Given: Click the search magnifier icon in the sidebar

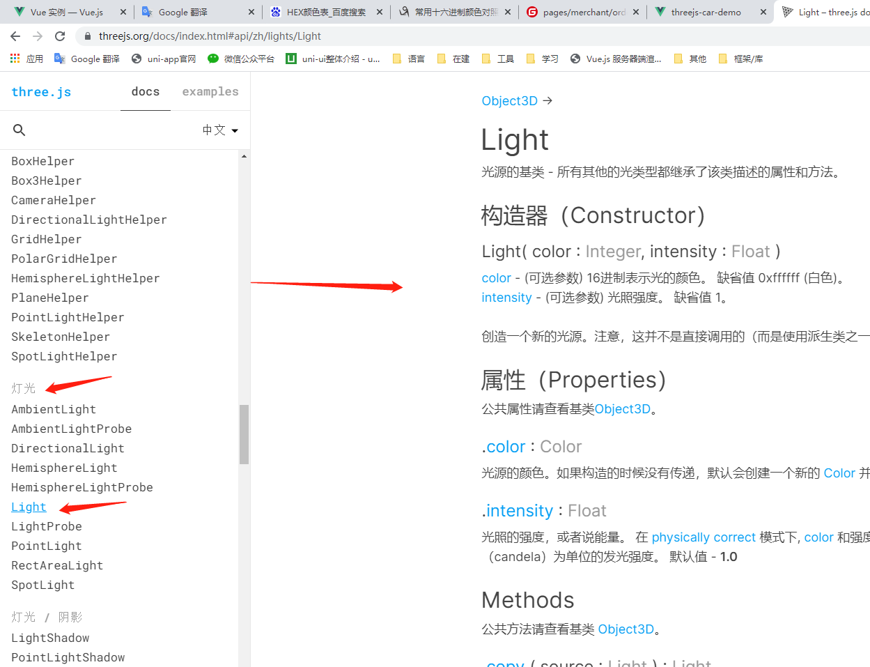Looking at the screenshot, I should pyautogui.click(x=19, y=130).
